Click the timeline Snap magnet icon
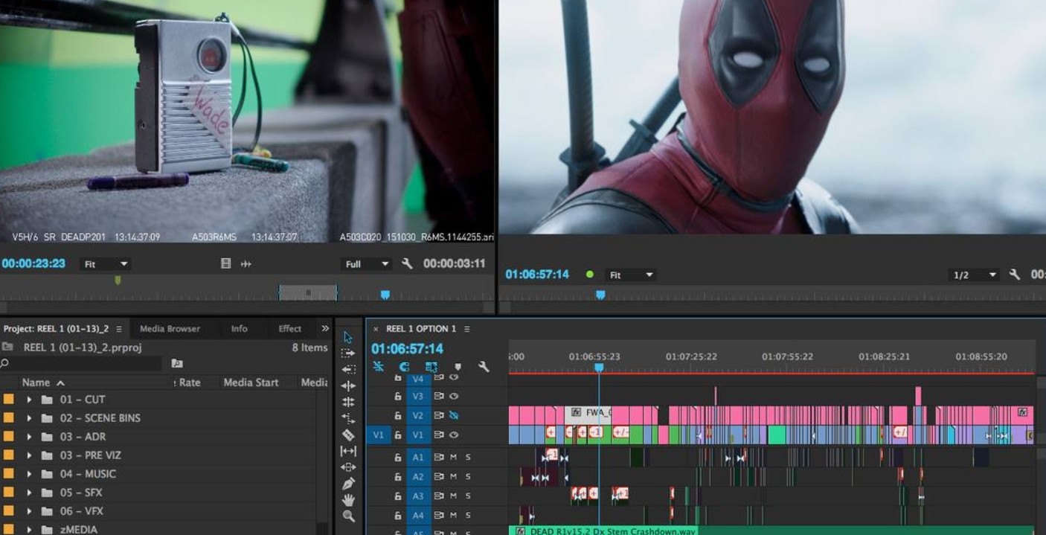 405,367
